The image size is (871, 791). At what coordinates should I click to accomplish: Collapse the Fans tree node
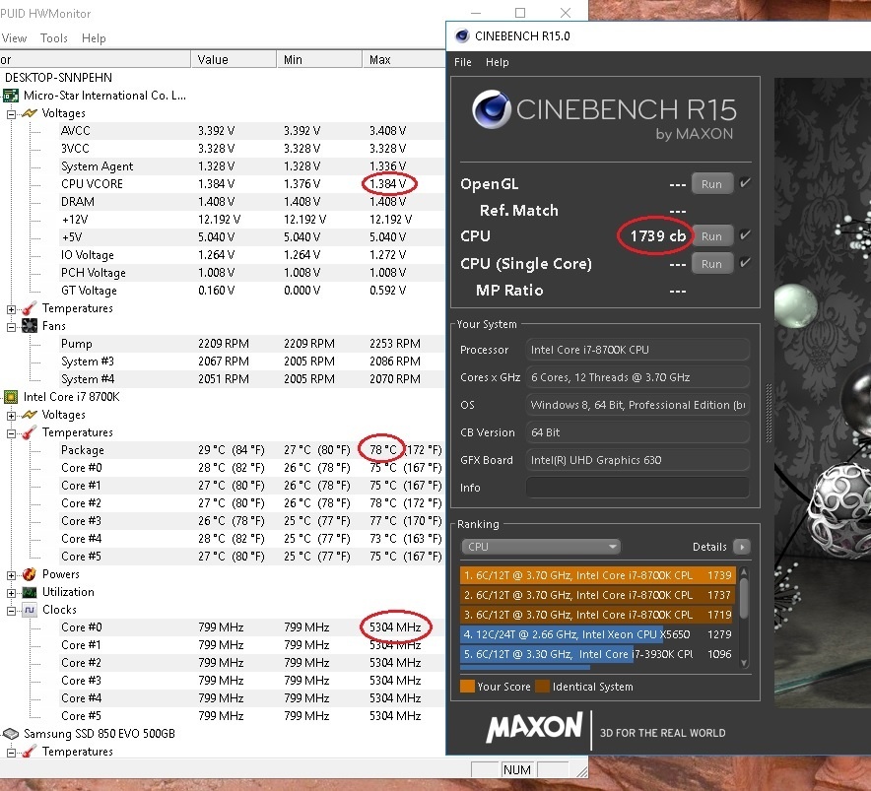point(11,327)
